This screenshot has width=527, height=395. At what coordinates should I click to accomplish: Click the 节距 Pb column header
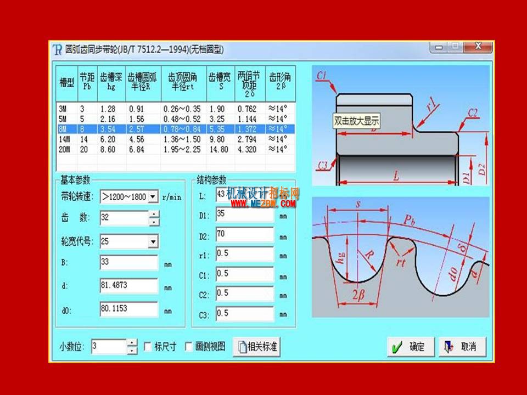point(87,83)
